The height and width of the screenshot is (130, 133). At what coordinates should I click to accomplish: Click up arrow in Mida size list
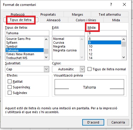(x=123, y=39)
